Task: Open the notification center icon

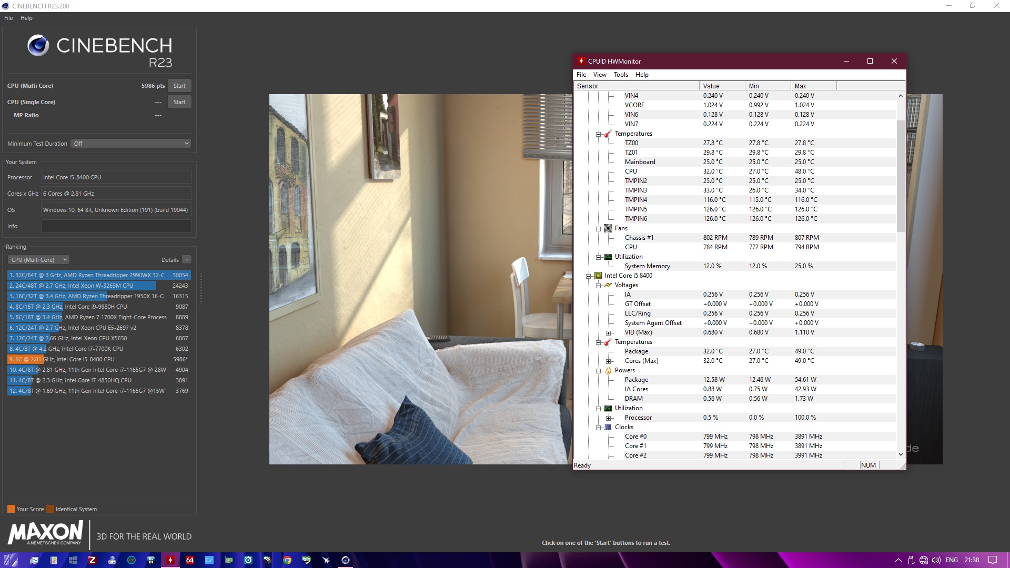Action: [992, 560]
